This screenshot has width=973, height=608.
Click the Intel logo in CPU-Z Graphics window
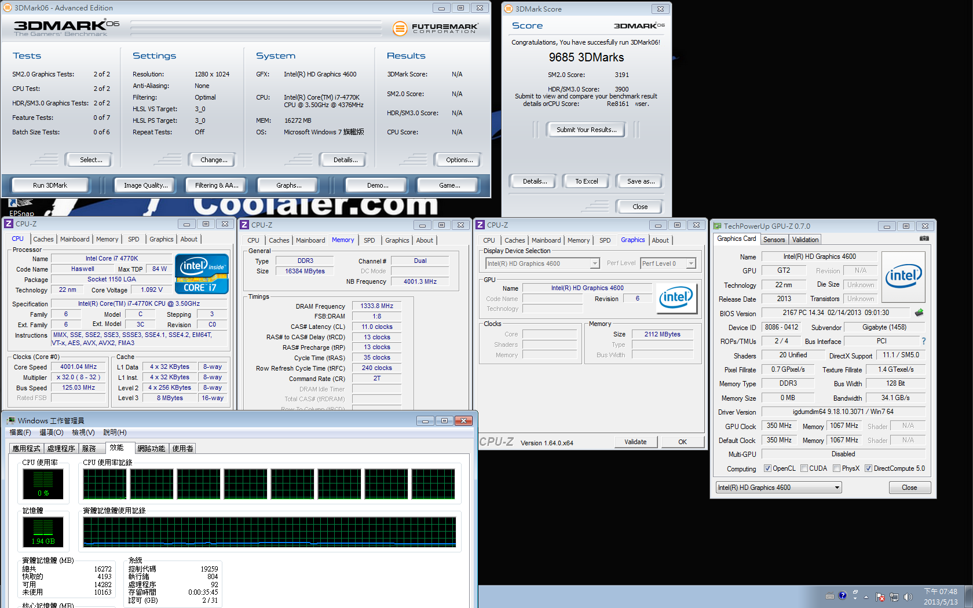point(676,298)
